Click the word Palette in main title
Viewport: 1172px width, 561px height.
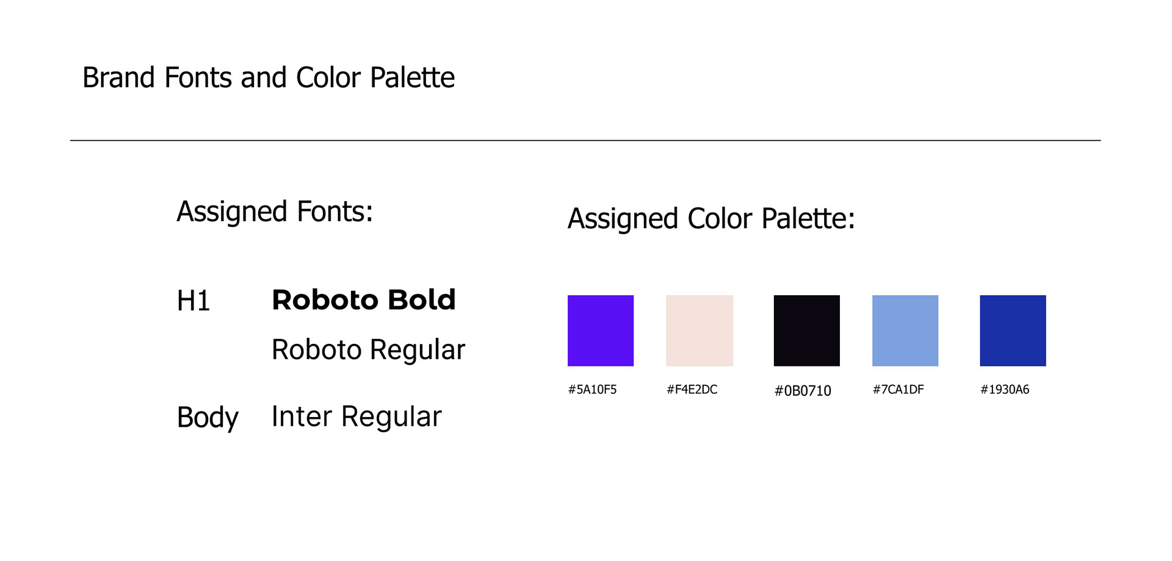(x=413, y=78)
